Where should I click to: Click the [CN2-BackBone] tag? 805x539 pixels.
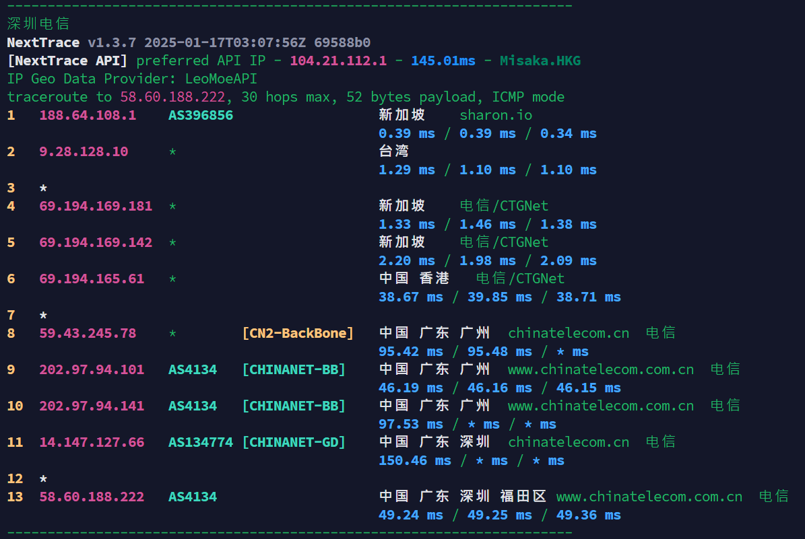point(298,333)
